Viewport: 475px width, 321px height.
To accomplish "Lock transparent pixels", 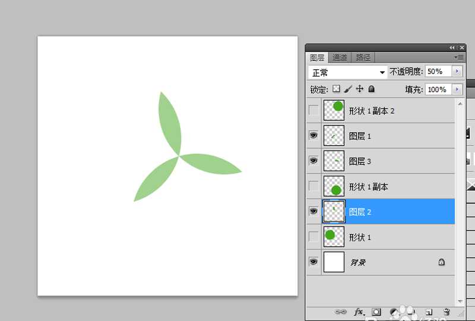I will (336, 89).
